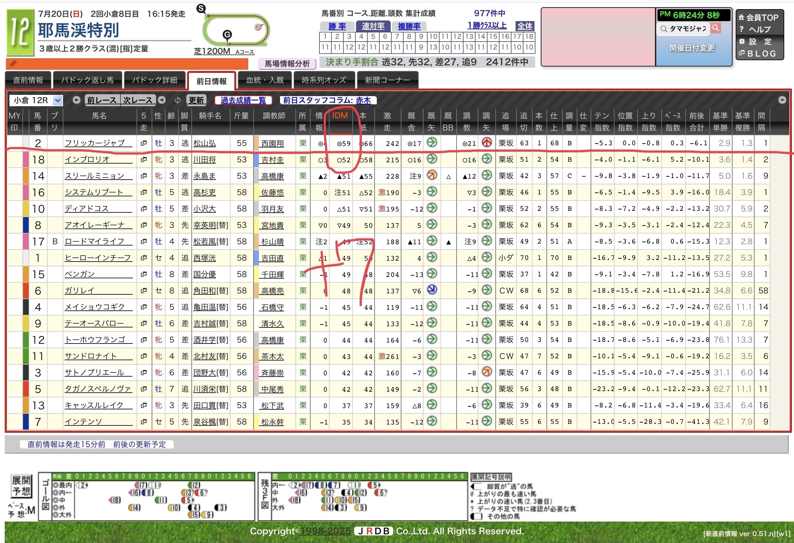
Task: Open jockey link 幸英明
Action: point(204,225)
